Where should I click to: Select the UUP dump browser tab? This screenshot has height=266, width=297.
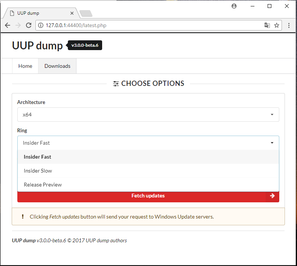[41, 13]
